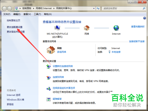Open the 工具(T) menu
Screen dimensions: 148x111
point(37,14)
